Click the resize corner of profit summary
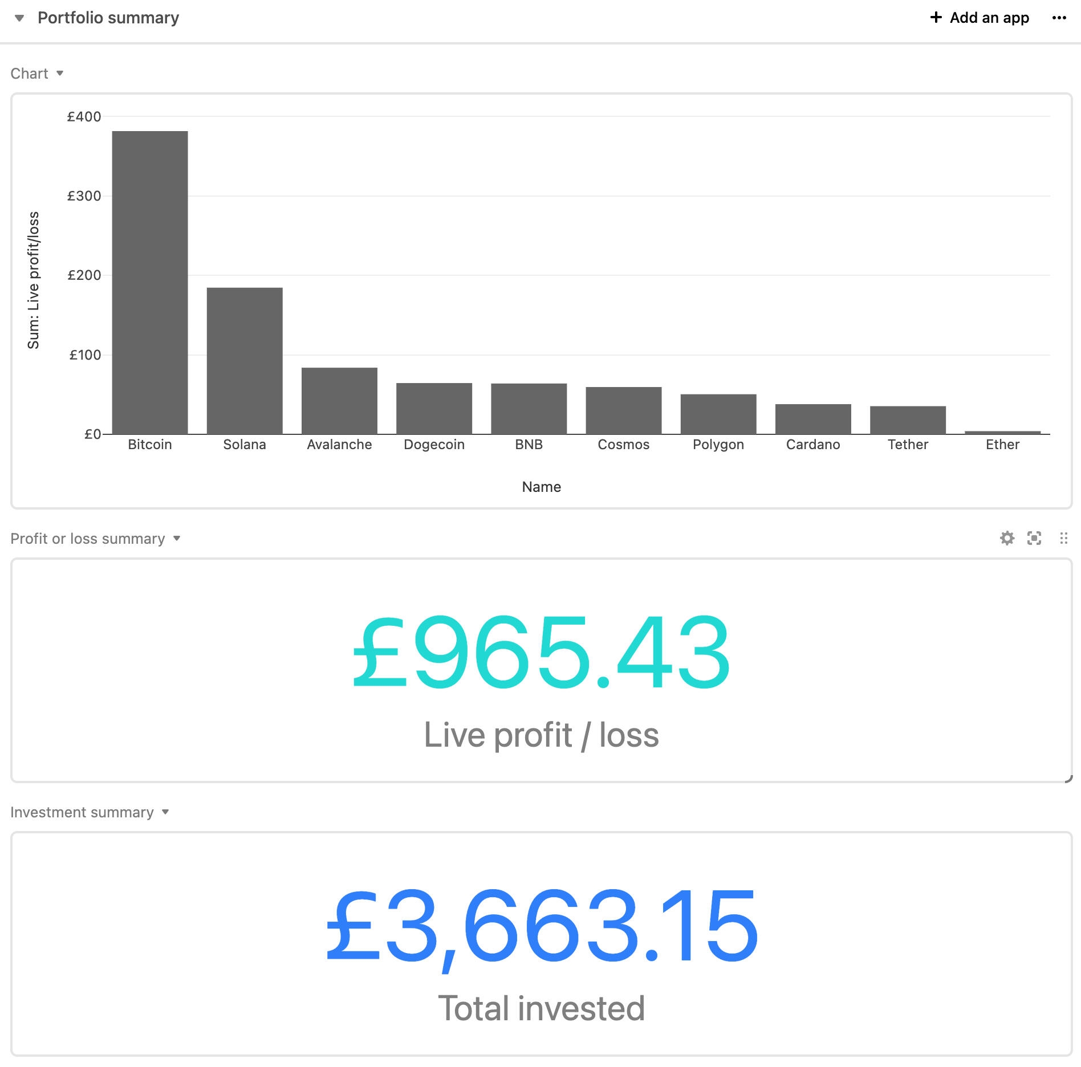Viewport: 1081px width, 1067px height. (1069, 779)
